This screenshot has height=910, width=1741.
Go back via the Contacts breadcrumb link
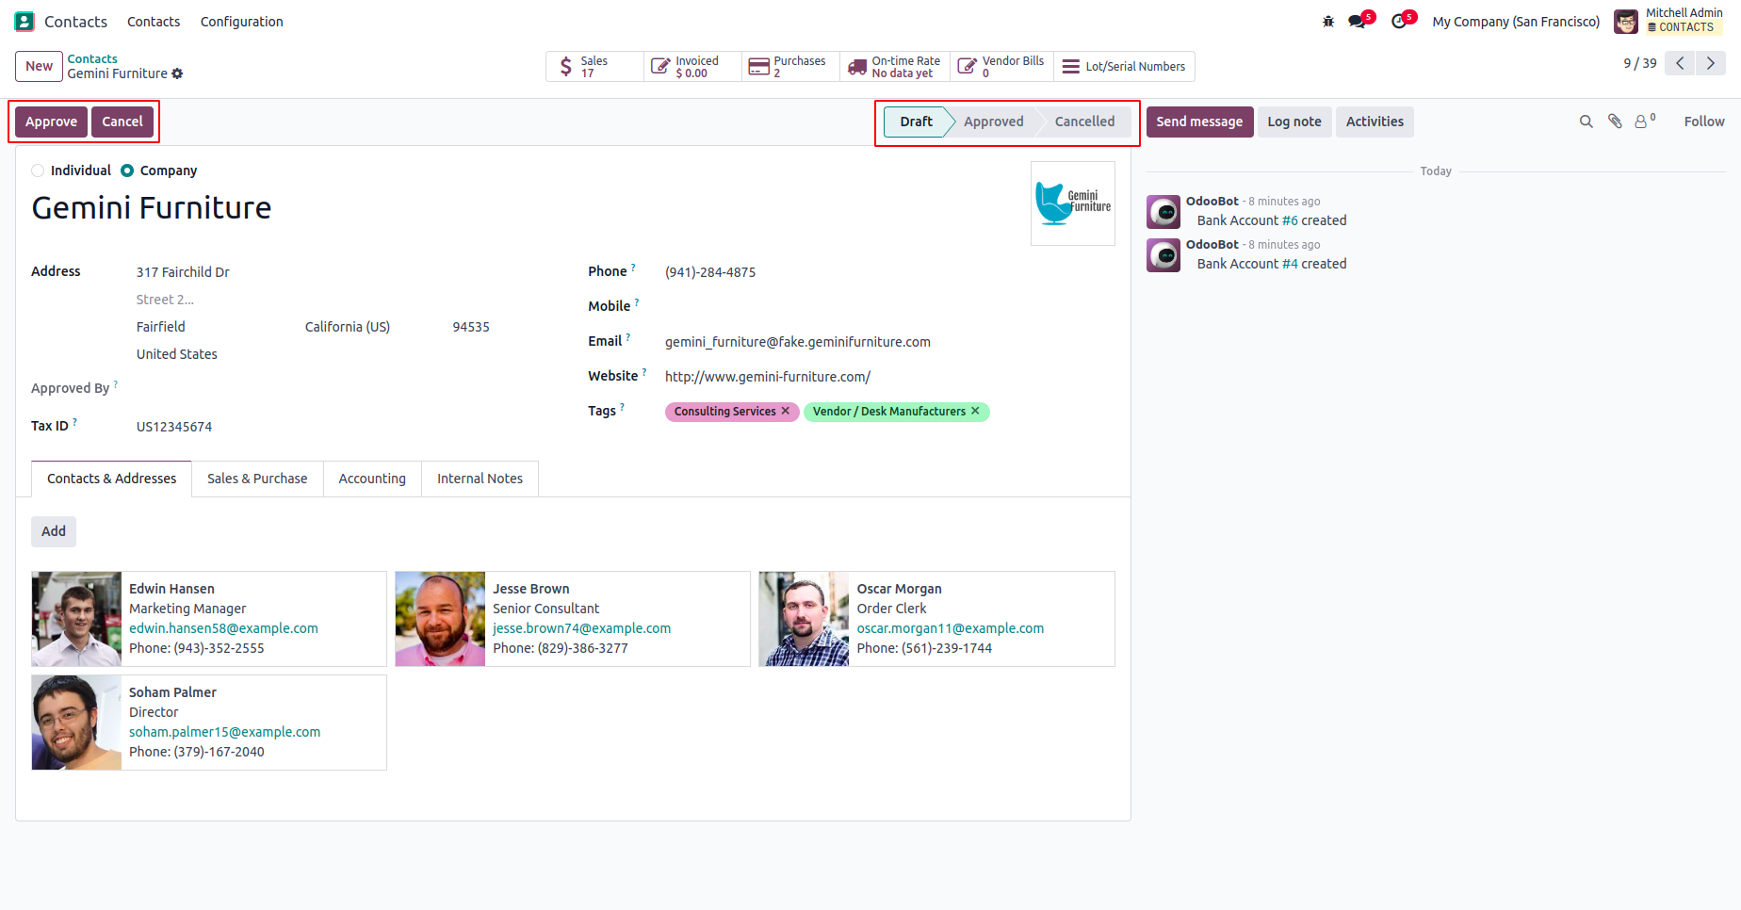(x=92, y=58)
